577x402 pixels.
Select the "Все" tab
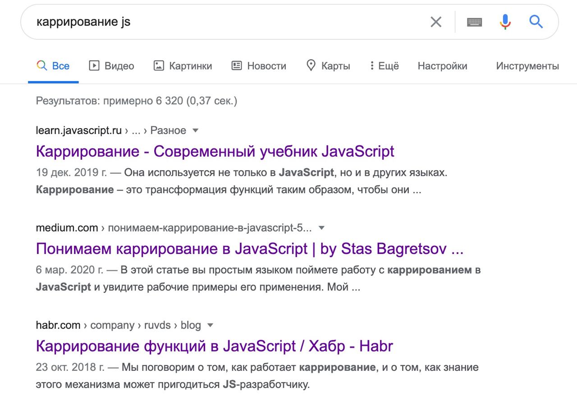(x=53, y=66)
